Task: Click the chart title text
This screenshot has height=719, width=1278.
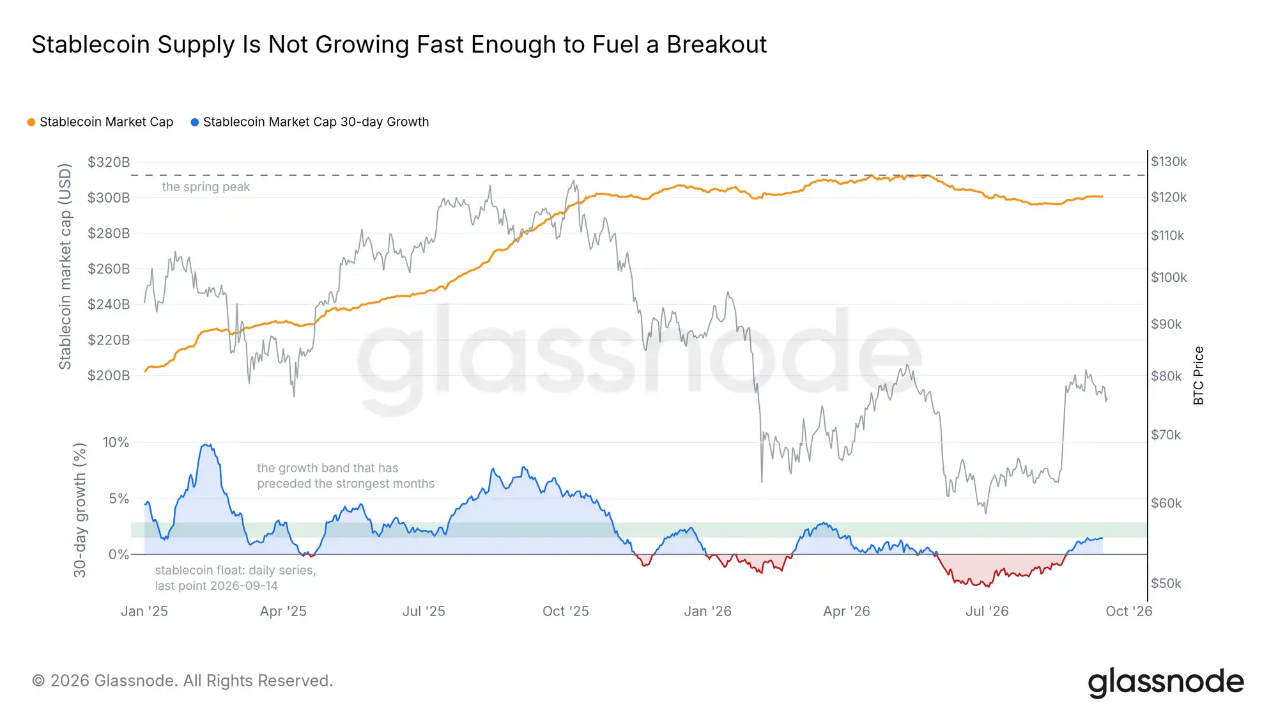Action: (x=399, y=45)
